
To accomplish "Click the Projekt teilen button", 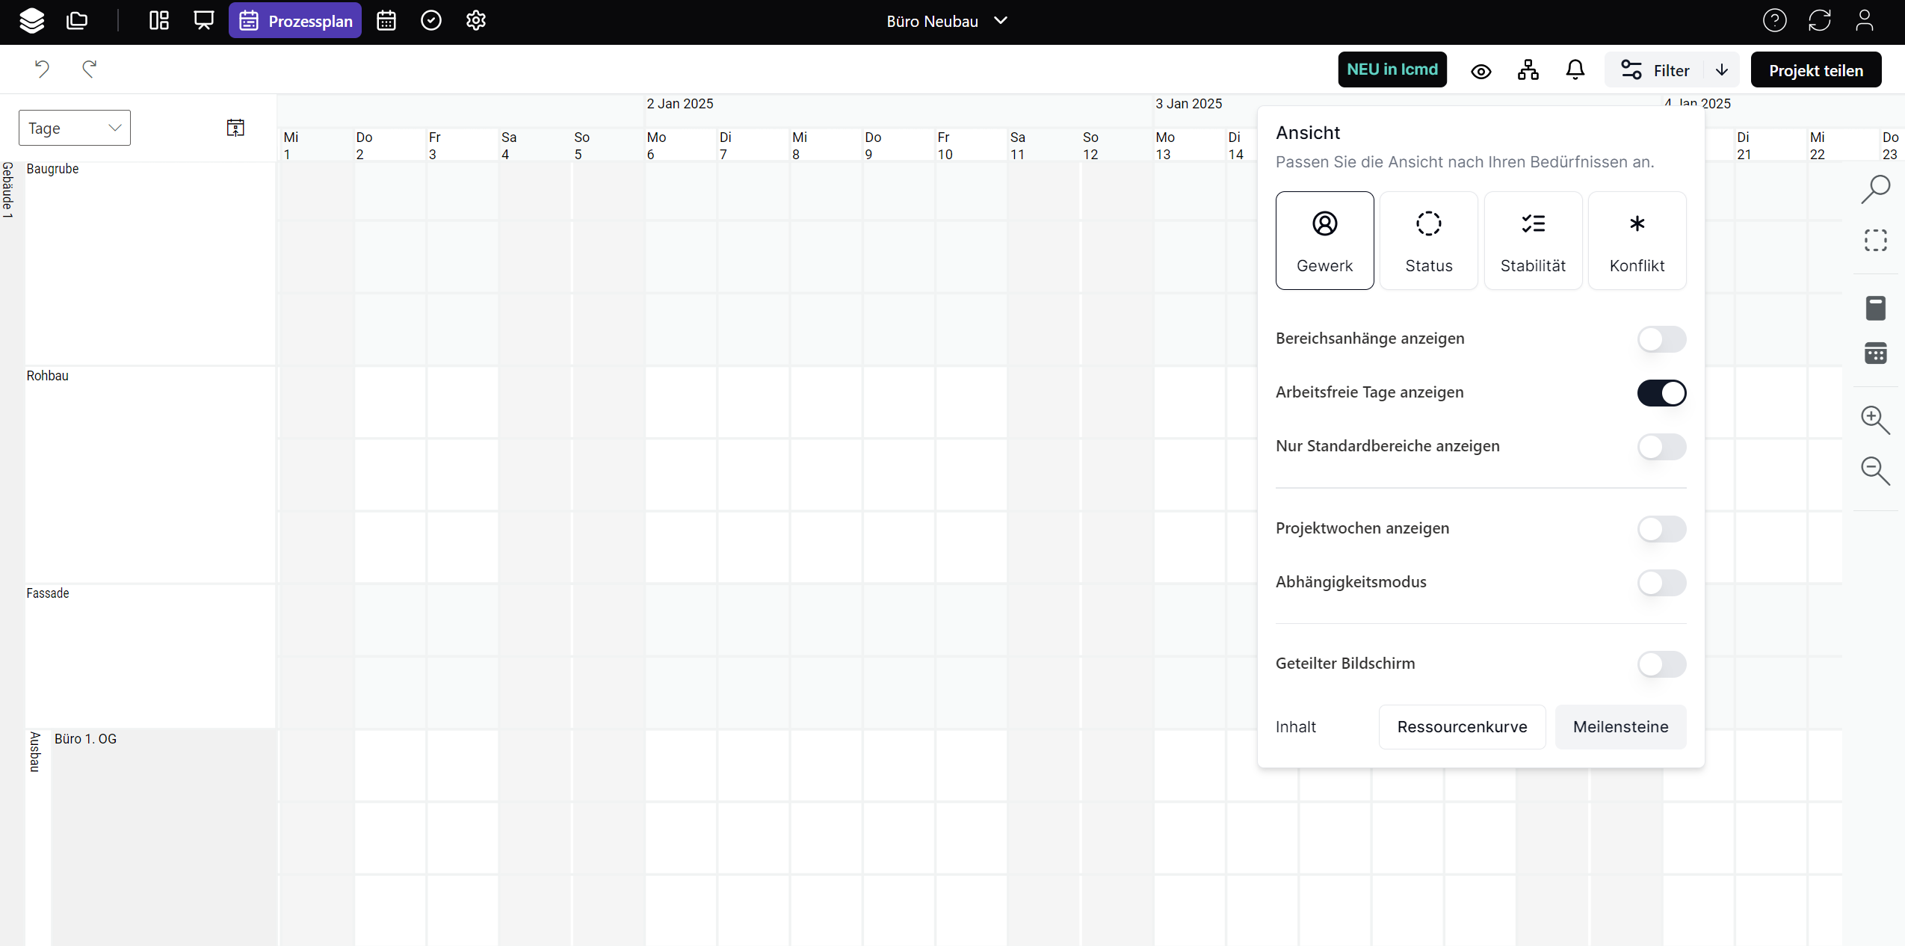I will 1815,70.
